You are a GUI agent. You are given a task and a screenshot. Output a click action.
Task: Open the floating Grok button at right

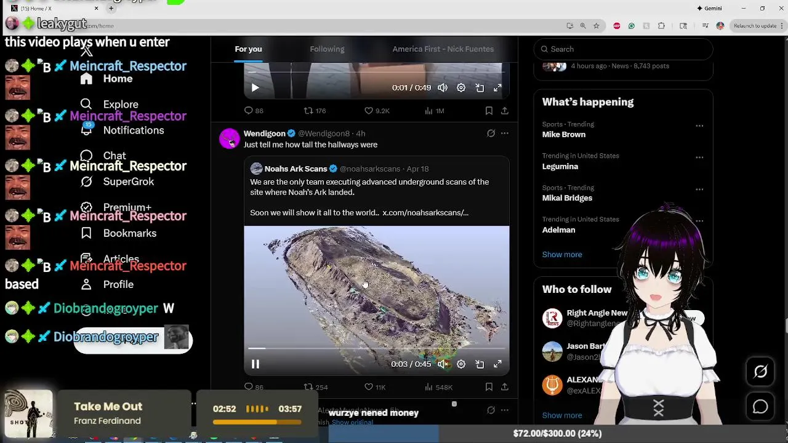(760, 372)
